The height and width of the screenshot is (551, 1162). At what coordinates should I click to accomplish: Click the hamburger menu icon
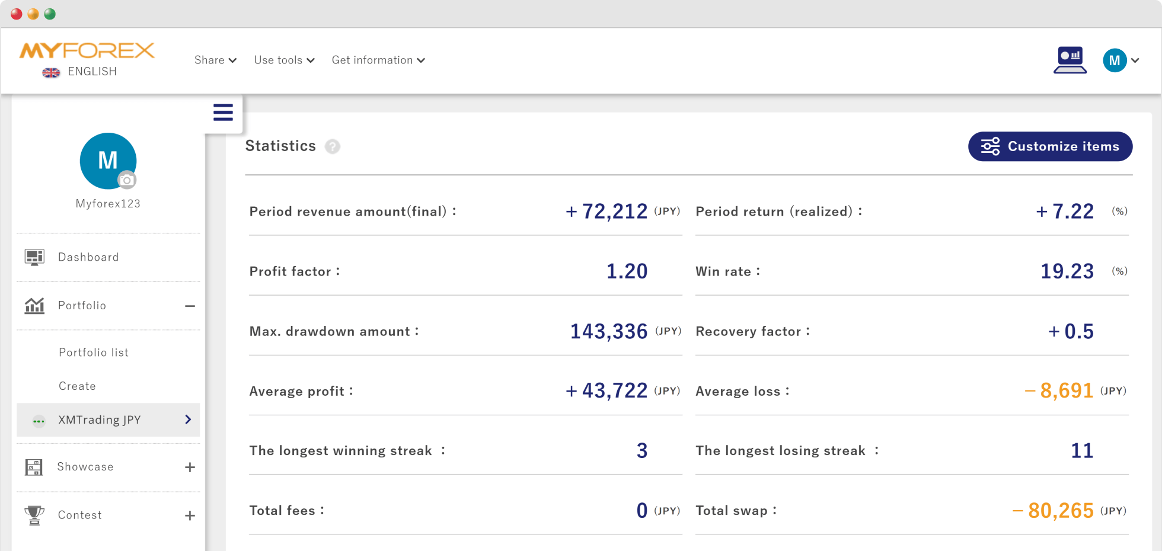(x=223, y=113)
